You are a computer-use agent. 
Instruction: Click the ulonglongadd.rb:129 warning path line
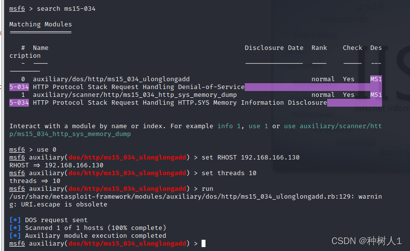[x=196, y=197]
